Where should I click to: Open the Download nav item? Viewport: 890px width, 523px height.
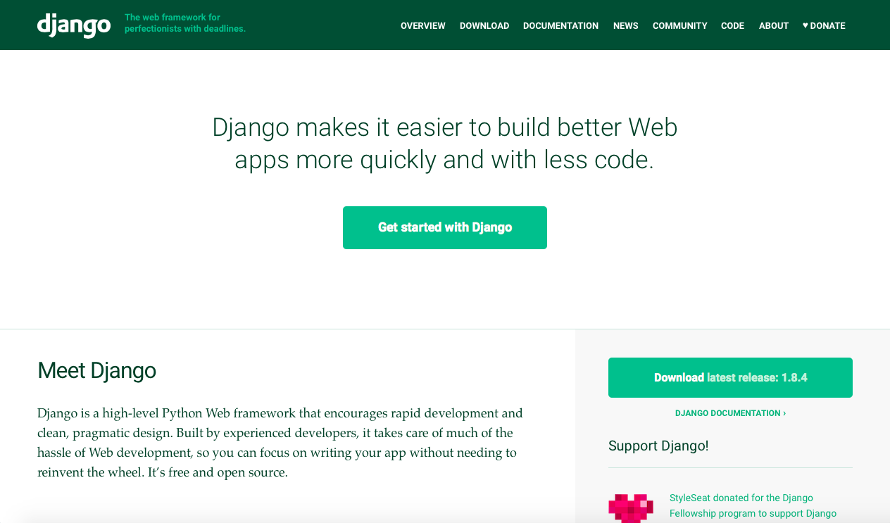[x=484, y=25]
